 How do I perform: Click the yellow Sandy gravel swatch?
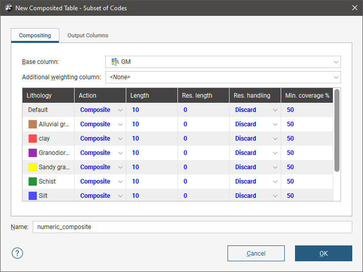pos(33,167)
